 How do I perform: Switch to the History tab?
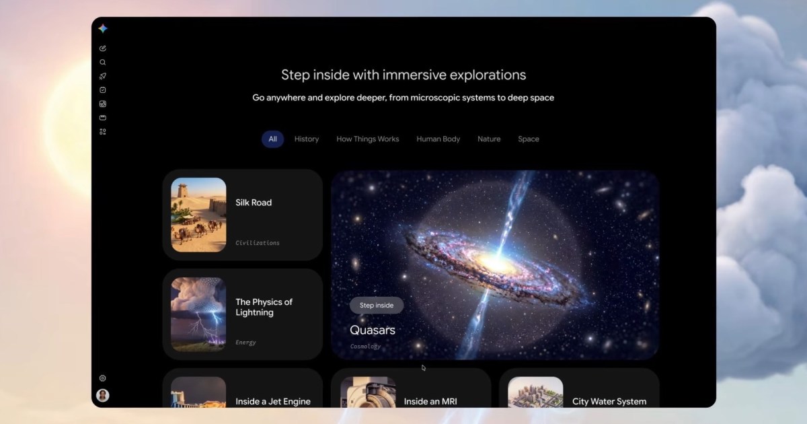pos(307,139)
